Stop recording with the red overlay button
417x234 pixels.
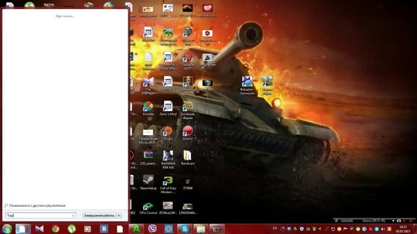[411, 221]
